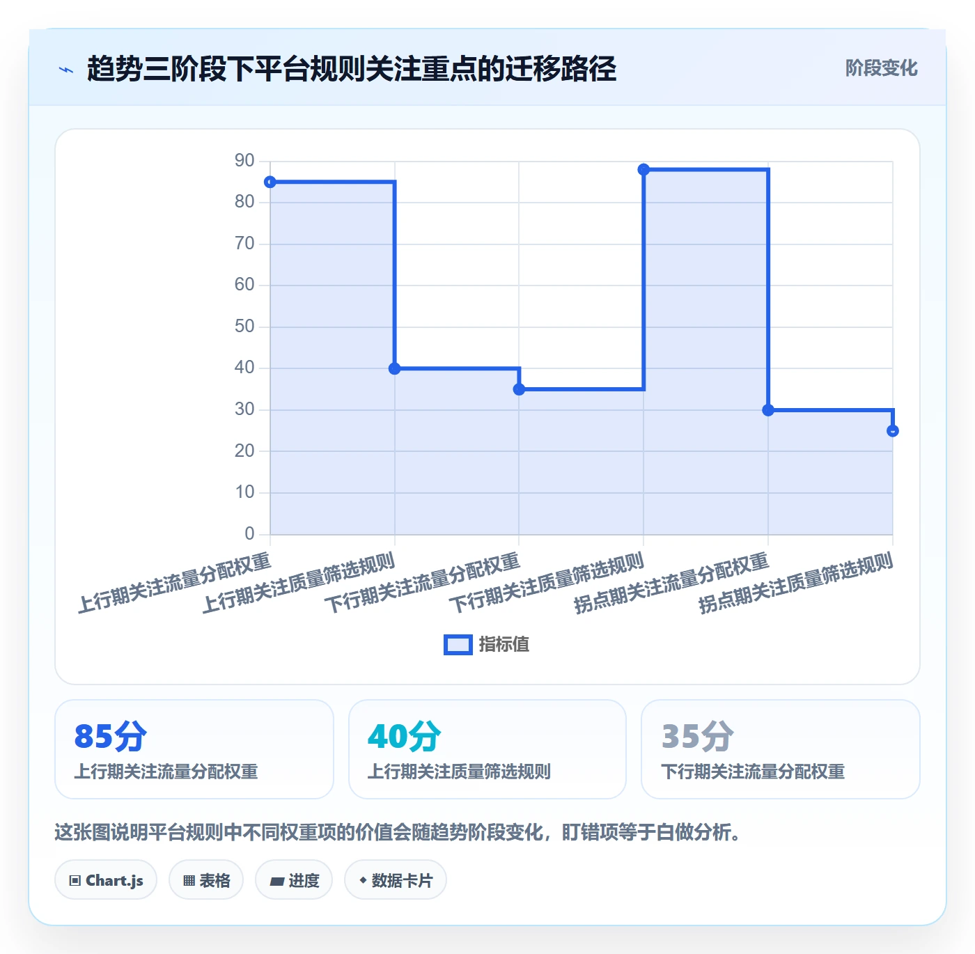975x954 pixels.
Task: Click the y-axis tick label 70
Action: (244, 244)
